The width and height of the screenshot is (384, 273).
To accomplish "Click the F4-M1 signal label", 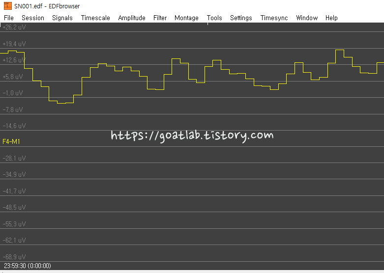I will point(11,141).
